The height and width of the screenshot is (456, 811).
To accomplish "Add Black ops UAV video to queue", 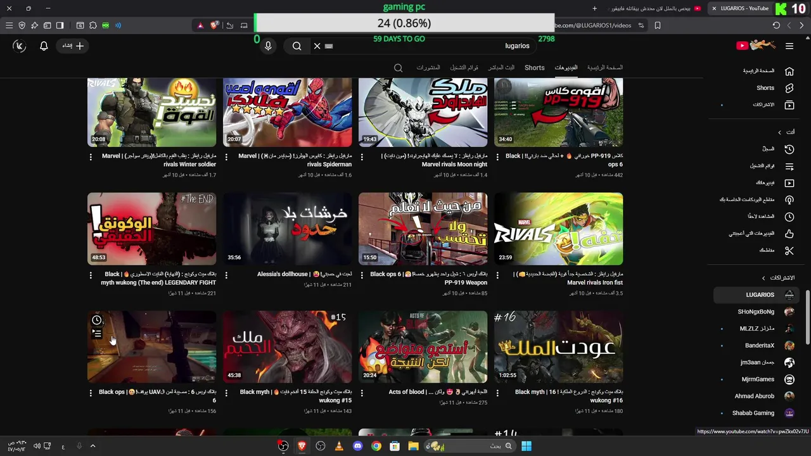I will tap(97, 333).
